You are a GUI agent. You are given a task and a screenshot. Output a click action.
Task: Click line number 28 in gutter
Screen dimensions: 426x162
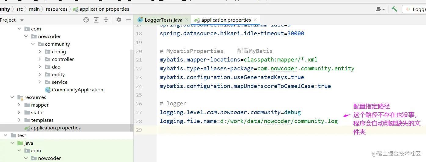click(x=139, y=121)
